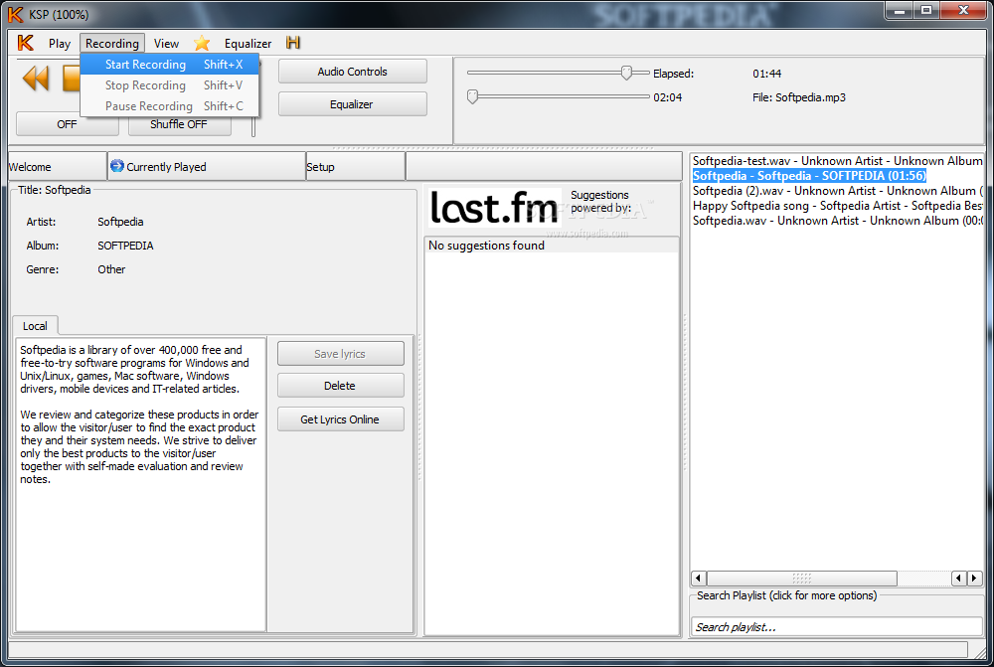Click inside the lyrics text area
The width and height of the screenshot is (994, 667).
click(x=141, y=484)
